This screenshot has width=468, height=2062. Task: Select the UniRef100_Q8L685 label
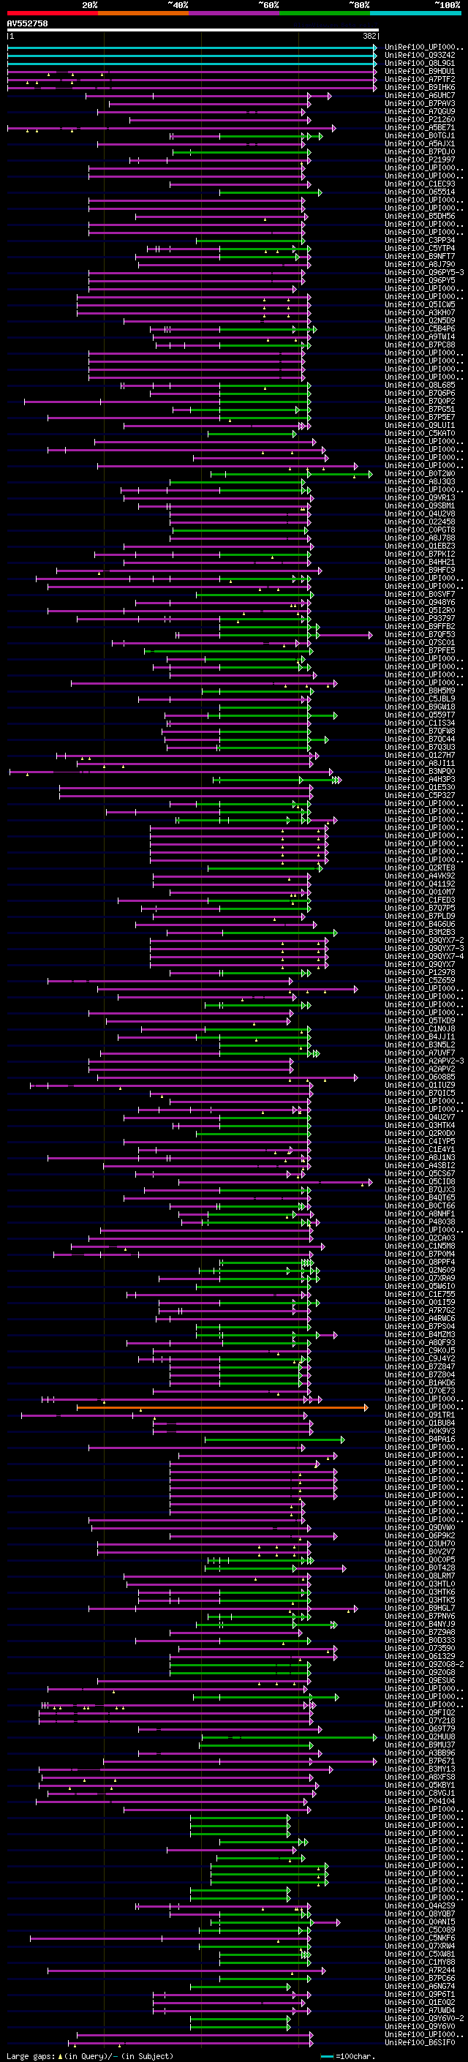click(x=420, y=385)
